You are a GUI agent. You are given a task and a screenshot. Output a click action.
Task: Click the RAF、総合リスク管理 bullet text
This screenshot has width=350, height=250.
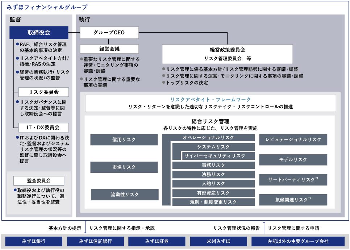tap(43, 45)
